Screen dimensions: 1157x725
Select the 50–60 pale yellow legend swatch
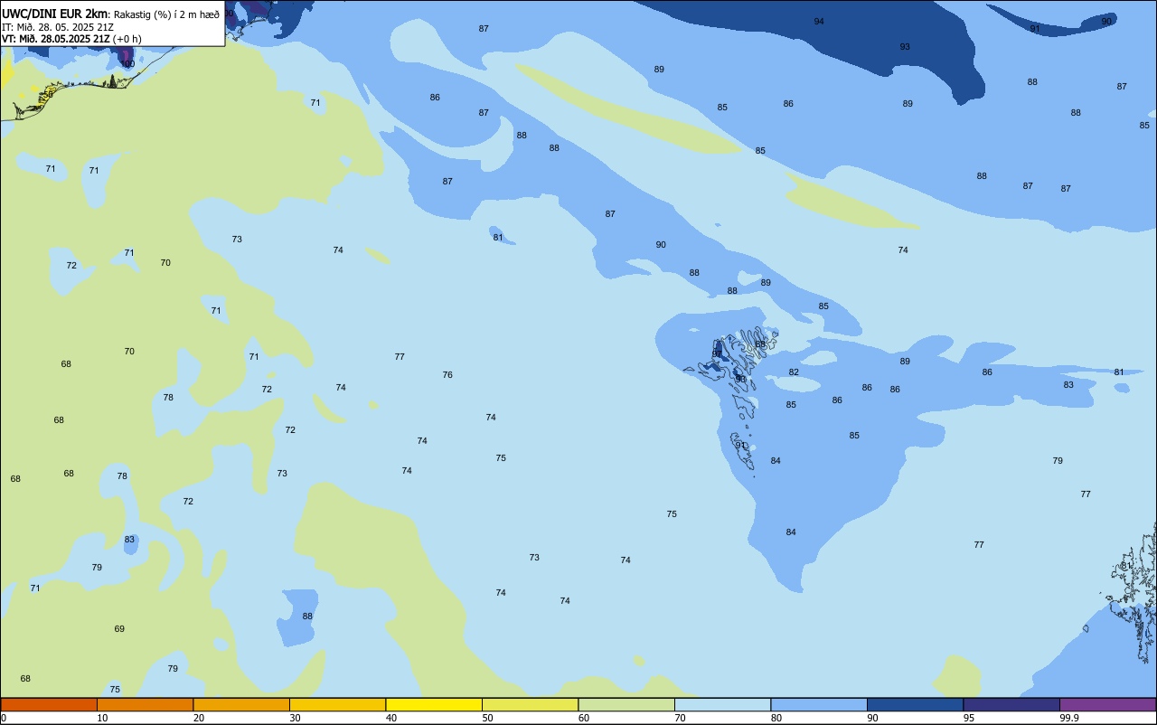[530, 704]
